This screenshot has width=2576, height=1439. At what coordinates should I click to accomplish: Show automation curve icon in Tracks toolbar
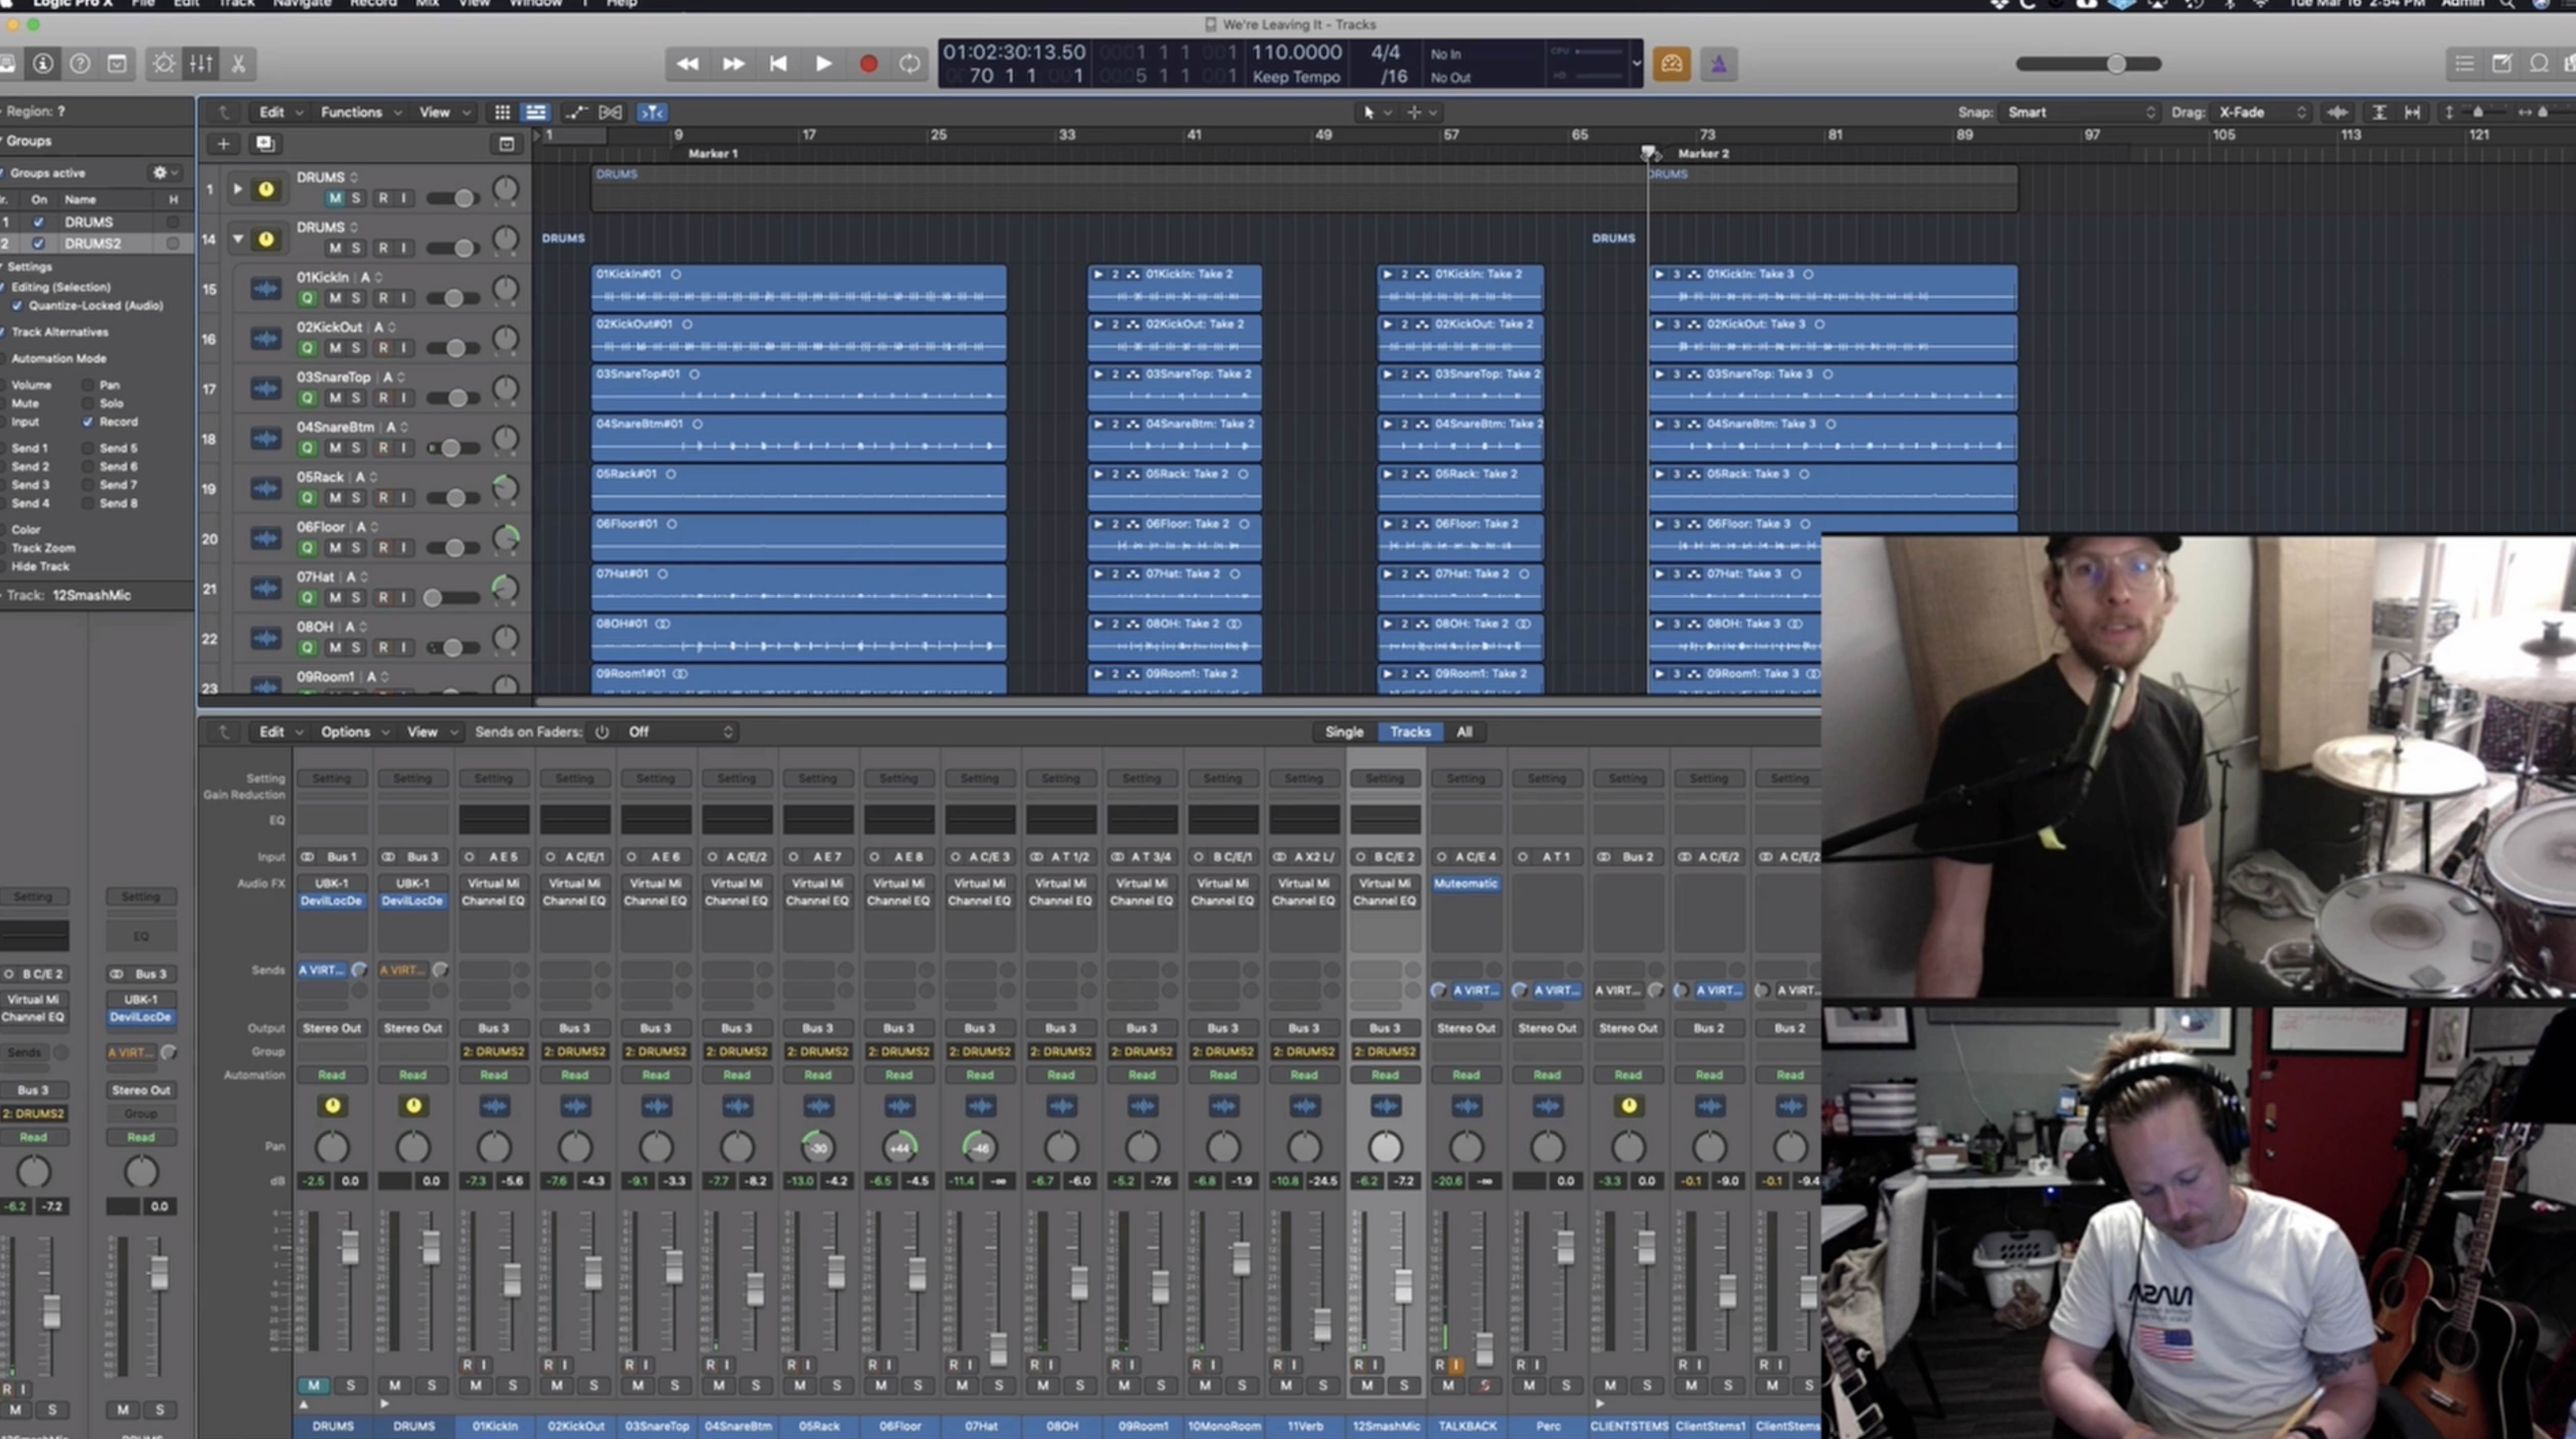pos(576,112)
